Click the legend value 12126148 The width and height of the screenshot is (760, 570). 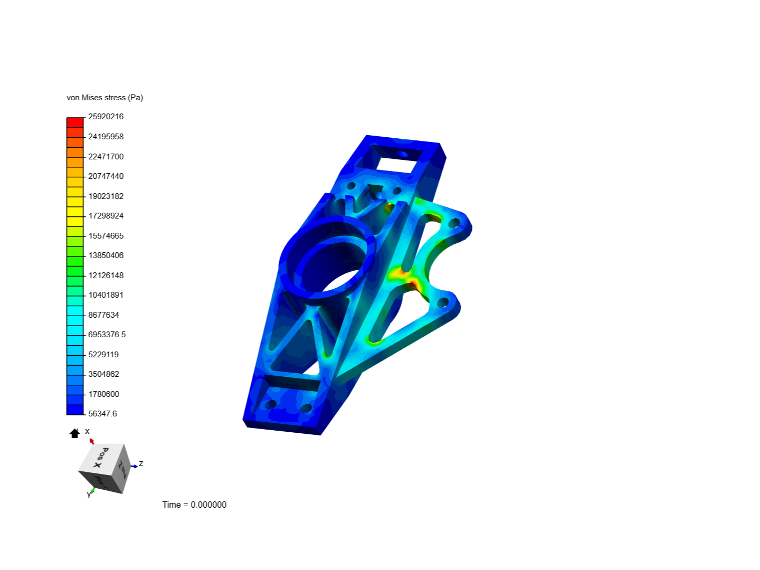(106, 275)
